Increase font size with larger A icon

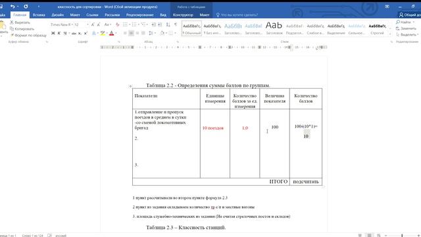(x=93, y=24)
